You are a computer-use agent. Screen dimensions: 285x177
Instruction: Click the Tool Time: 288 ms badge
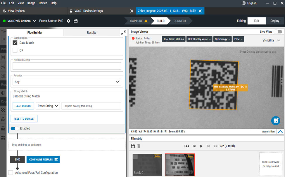coord(174,39)
